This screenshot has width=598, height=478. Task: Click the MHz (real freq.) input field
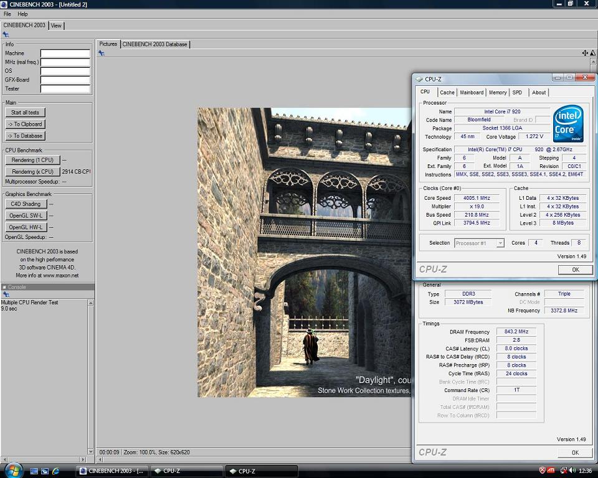65,62
